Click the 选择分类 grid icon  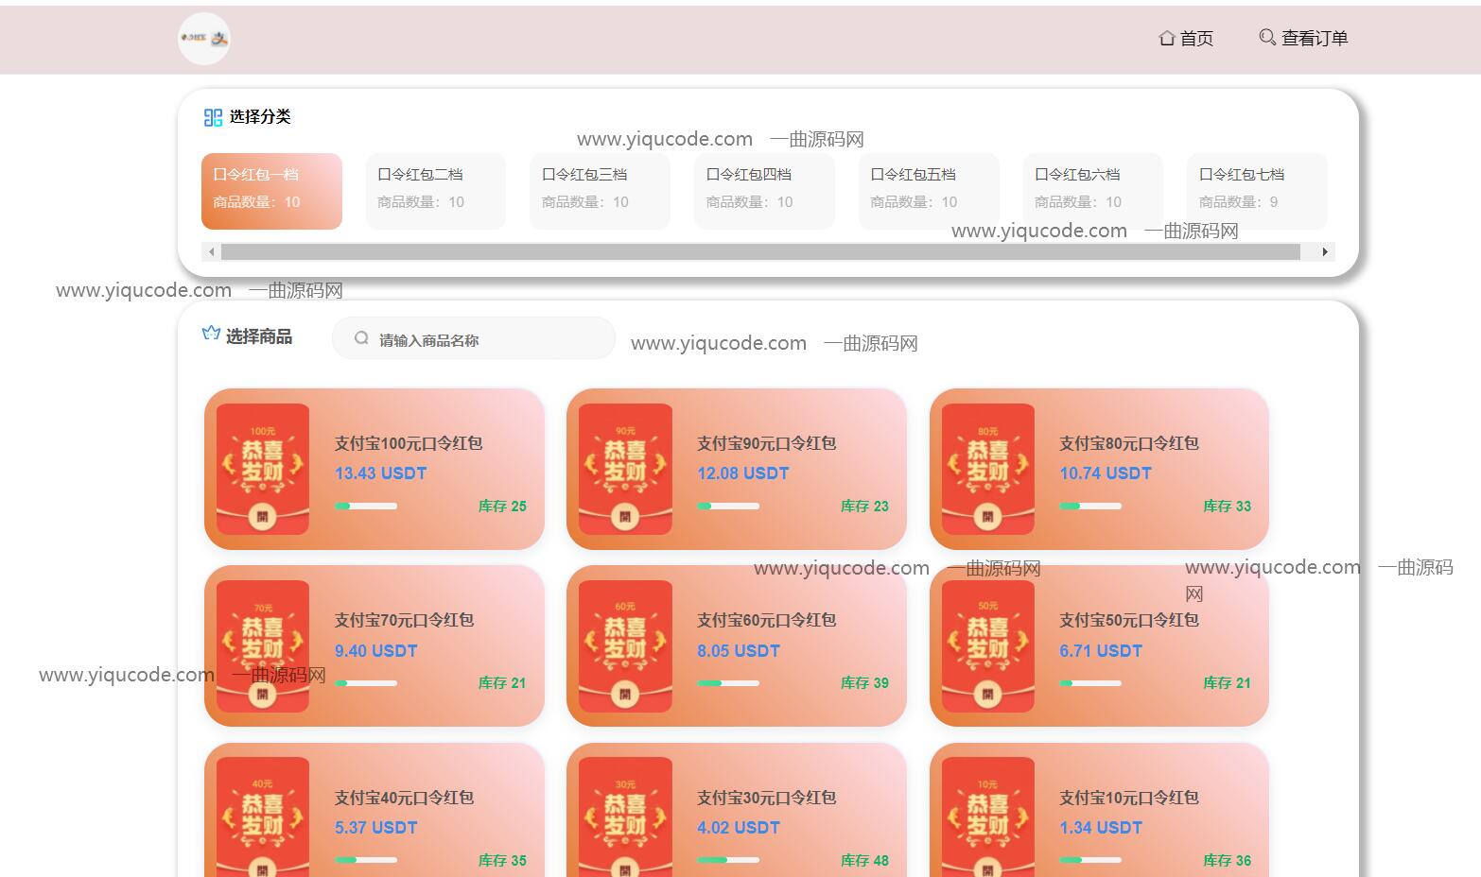(x=213, y=117)
